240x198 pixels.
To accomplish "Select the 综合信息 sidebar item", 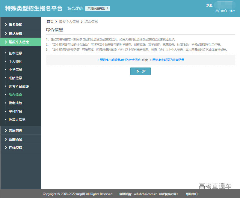I will coord(15,94).
